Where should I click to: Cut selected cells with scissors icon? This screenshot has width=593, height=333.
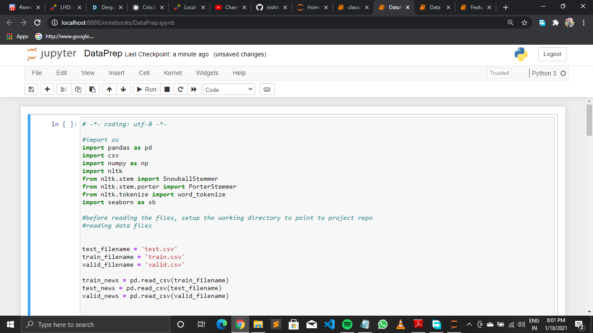click(x=64, y=89)
